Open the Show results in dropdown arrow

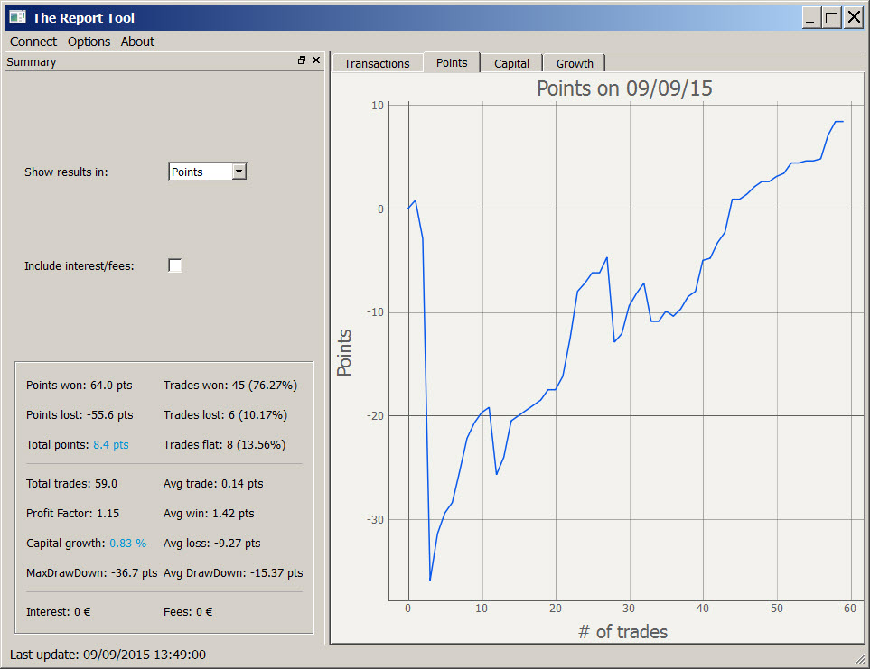239,172
